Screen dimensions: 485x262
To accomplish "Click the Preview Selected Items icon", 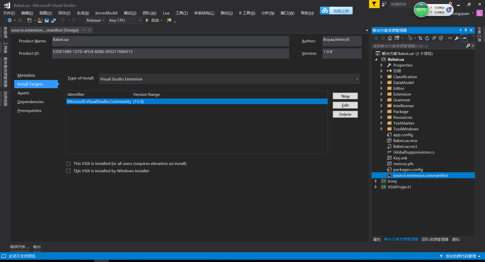I will click(464, 38).
